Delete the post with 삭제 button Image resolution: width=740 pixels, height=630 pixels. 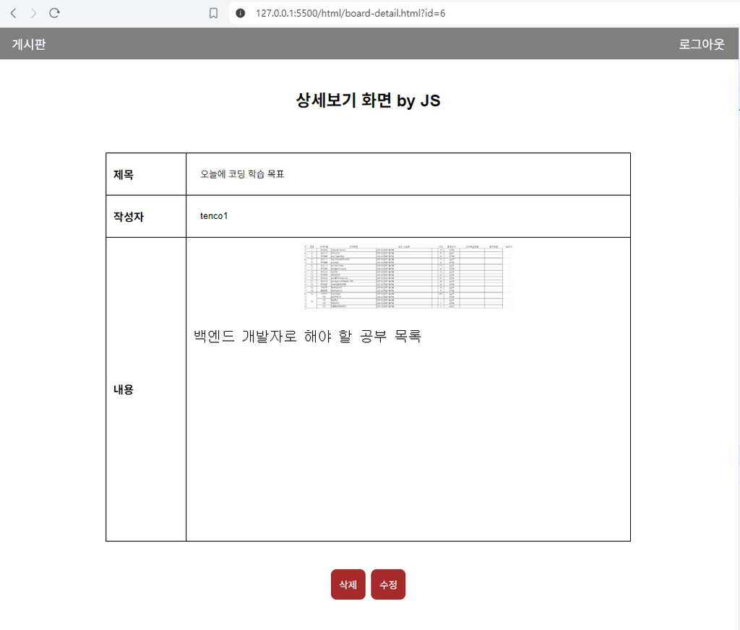(348, 584)
